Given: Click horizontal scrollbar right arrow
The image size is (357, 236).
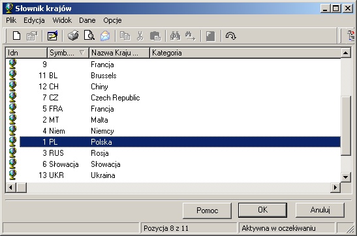Looking at the screenshot, I should [335, 188].
